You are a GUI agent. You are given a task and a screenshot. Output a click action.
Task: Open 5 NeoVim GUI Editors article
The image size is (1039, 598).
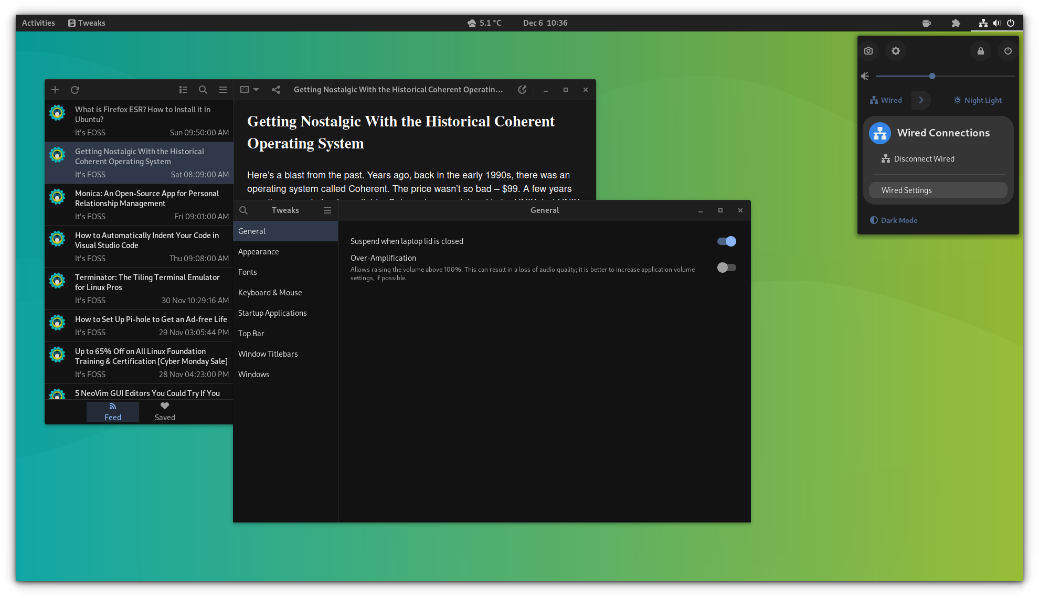[x=139, y=392]
